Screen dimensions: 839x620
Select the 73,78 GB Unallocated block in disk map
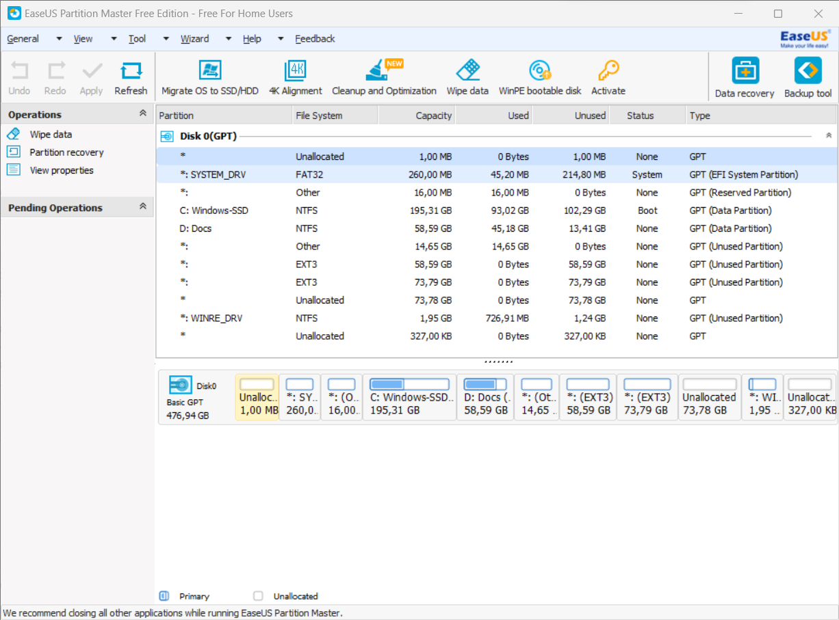pyautogui.click(x=710, y=397)
